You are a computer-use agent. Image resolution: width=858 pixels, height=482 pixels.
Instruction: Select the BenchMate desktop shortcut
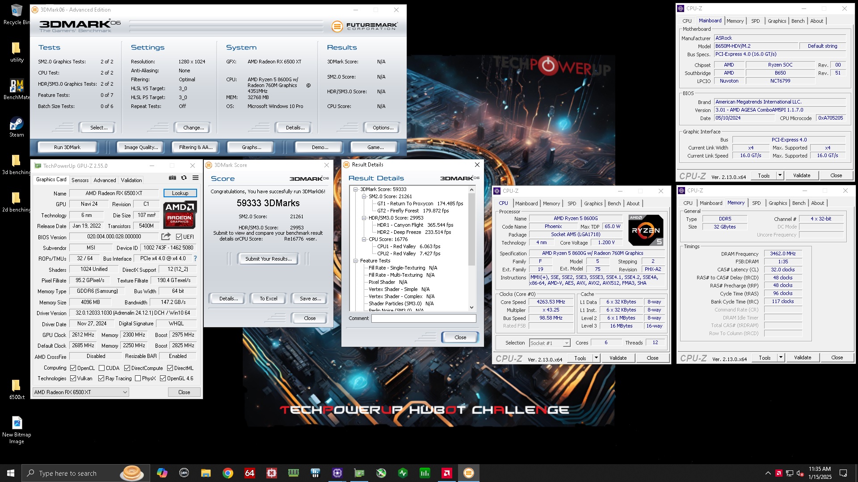17,89
